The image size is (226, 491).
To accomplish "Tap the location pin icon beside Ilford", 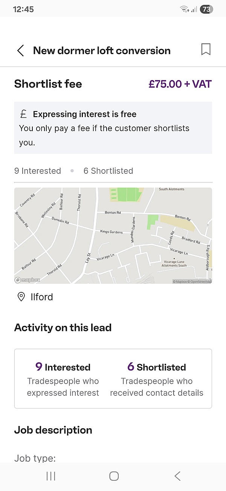I will pyautogui.click(x=21, y=297).
